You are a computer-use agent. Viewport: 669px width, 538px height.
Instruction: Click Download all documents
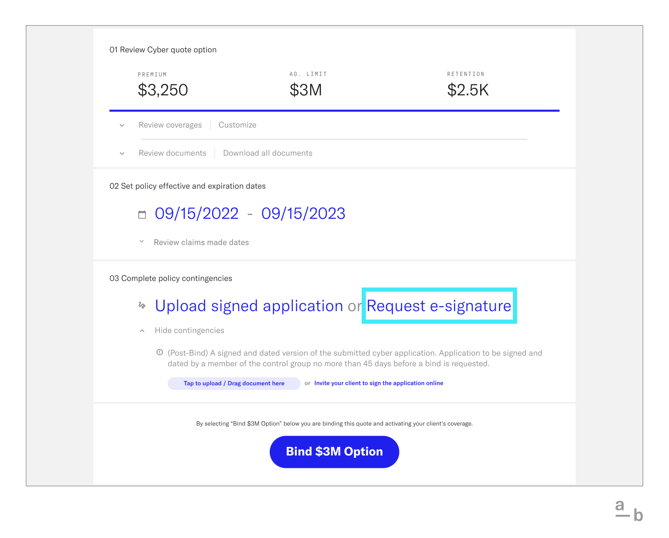tap(267, 153)
